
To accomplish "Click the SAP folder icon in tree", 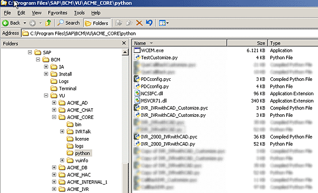I will click(x=38, y=52).
